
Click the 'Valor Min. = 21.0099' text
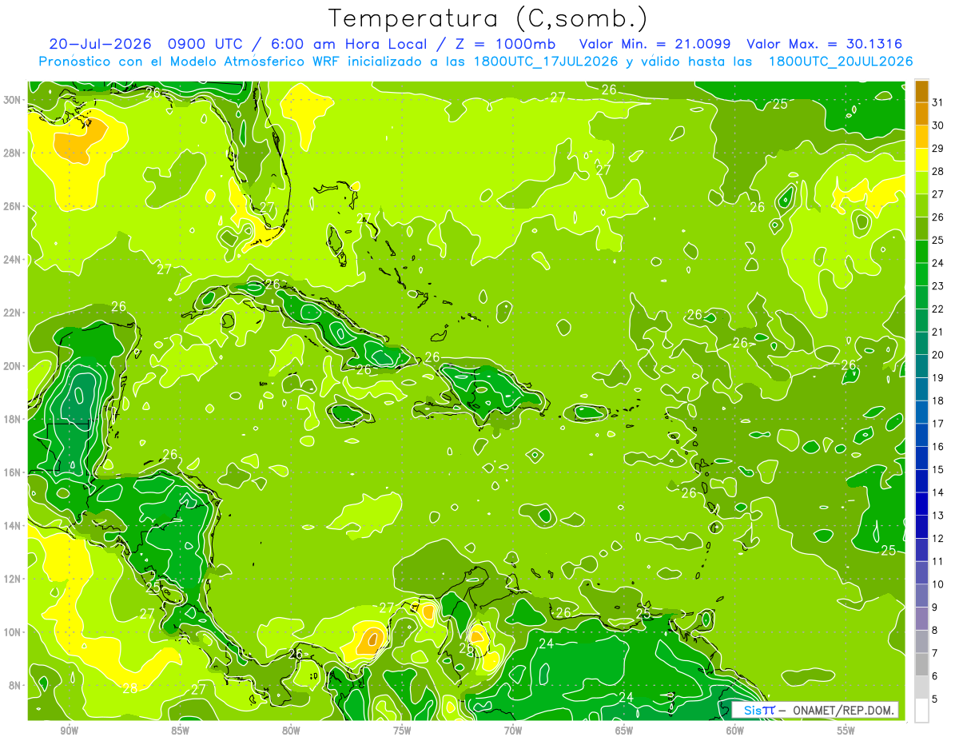655,43
